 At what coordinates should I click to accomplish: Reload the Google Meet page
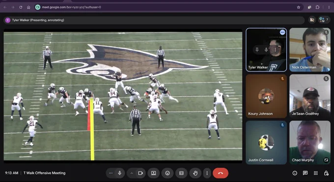(x=21, y=7)
